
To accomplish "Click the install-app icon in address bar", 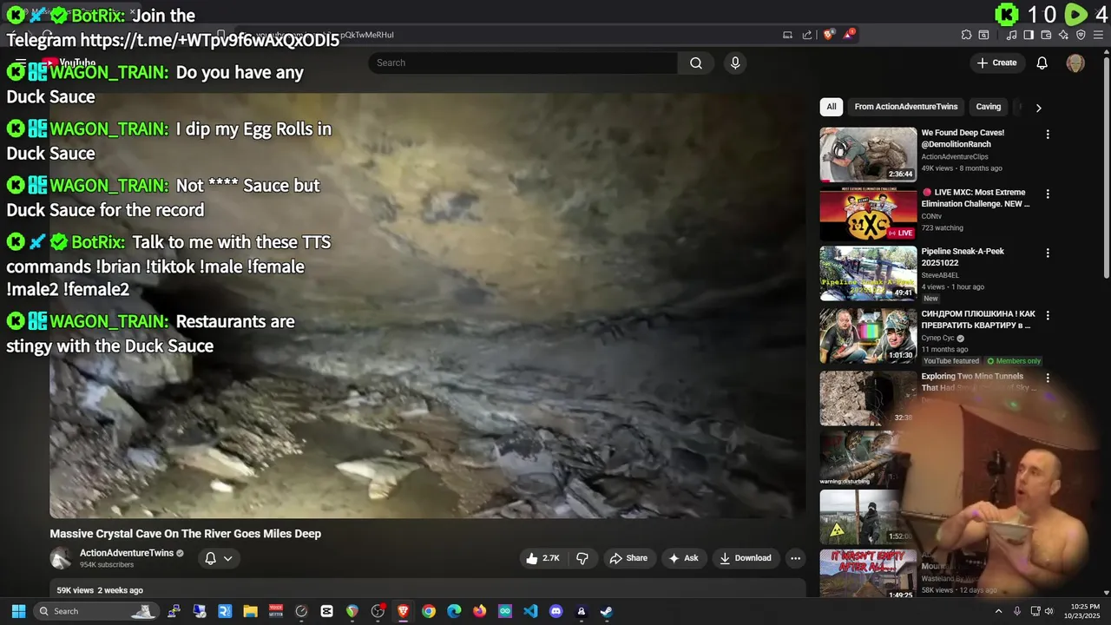I will coord(787,35).
